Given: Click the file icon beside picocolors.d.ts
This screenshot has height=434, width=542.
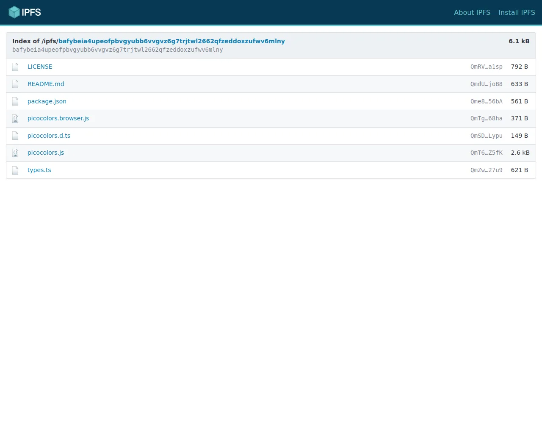Looking at the screenshot, I should 15,136.
